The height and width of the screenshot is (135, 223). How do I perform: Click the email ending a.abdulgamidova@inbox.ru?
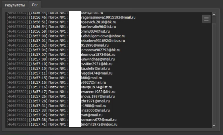(103, 36)
